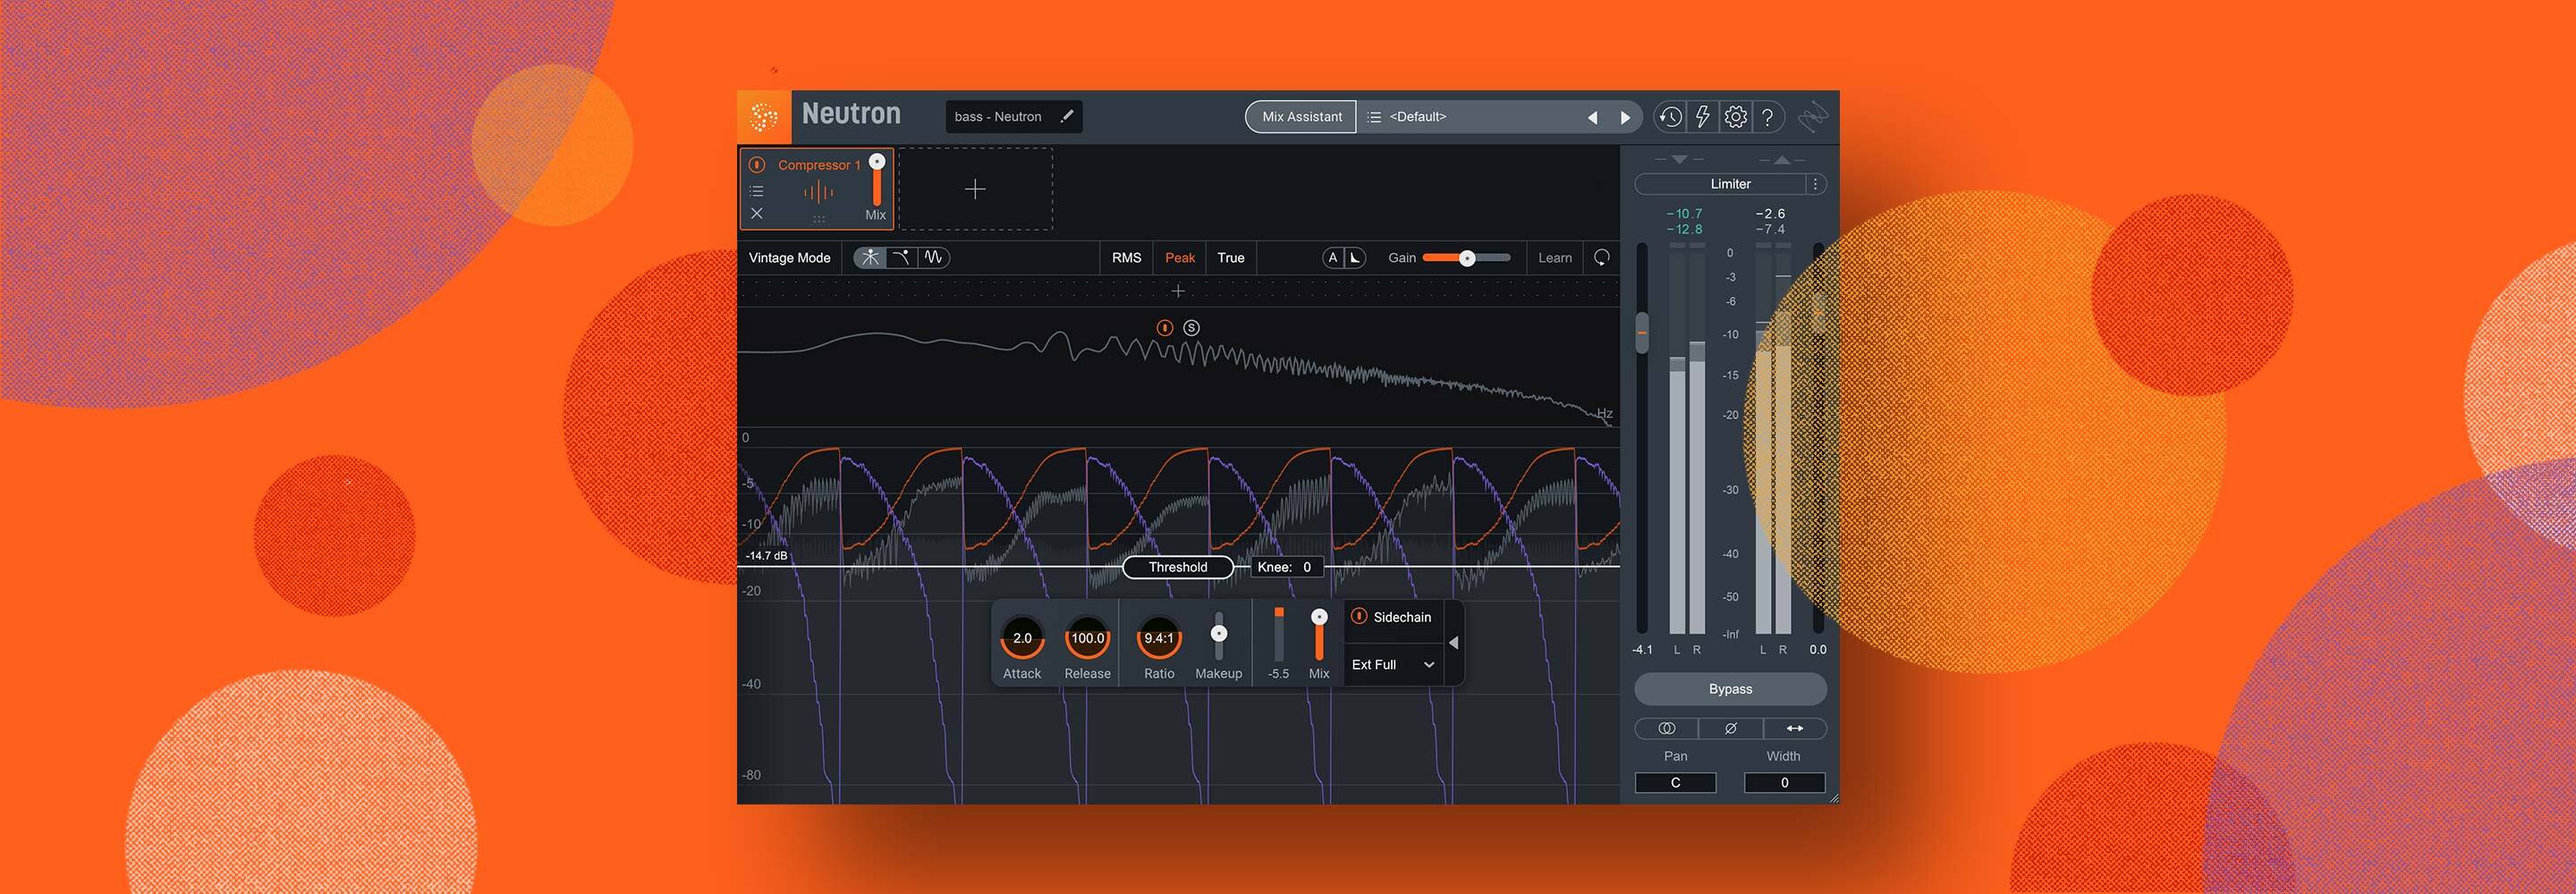
Task: Click the output gain up-triangle icon
Action: 1782,159
